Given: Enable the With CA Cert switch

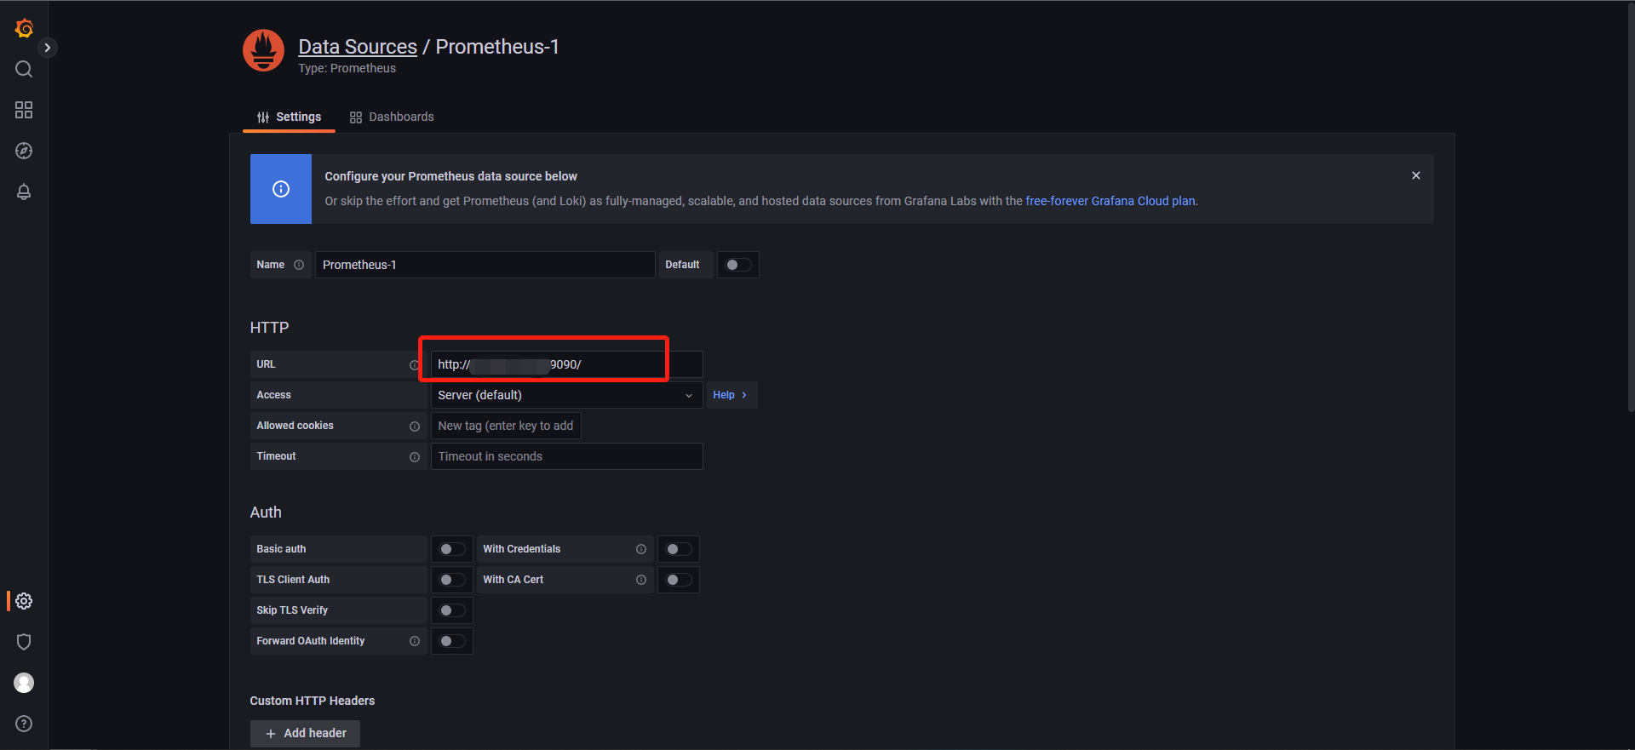Looking at the screenshot, I should coord(679,580).
